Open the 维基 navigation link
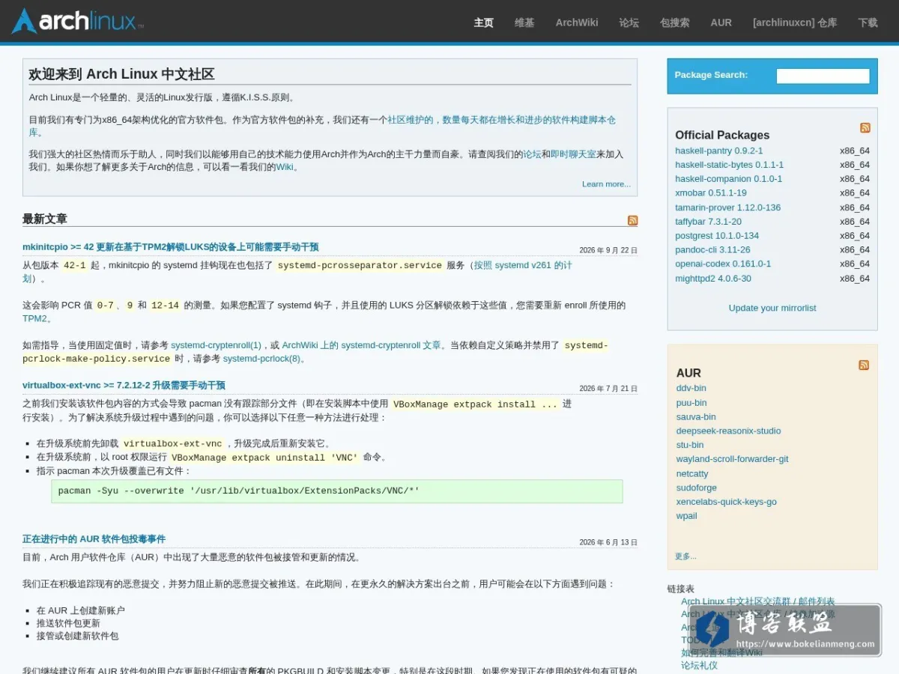Viewport: 899px width, 674px height. click(524, 22)
